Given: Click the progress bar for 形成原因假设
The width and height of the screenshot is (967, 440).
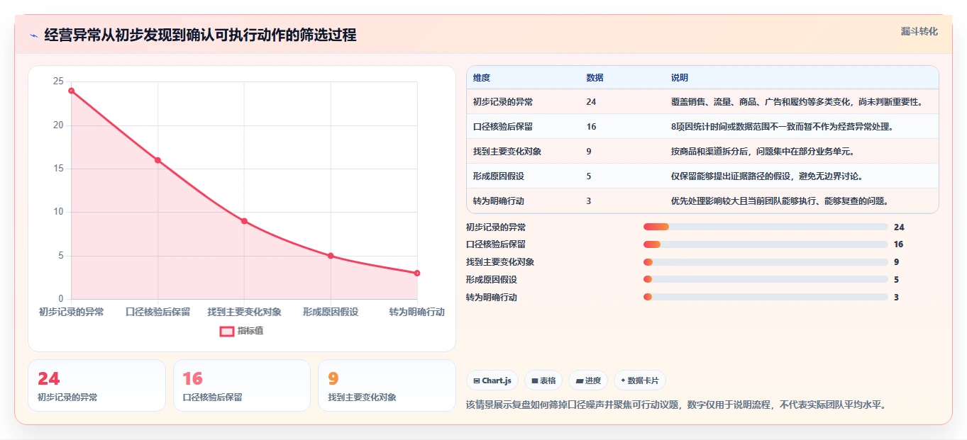Looking at the screenshot, I should click(x=766, y=280).
